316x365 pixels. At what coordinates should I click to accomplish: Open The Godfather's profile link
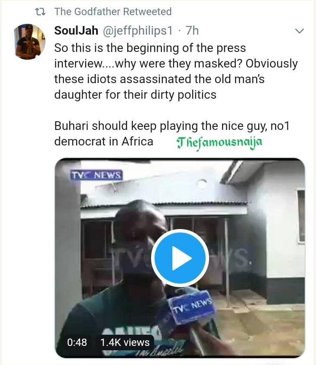click(x=89, y=11)
